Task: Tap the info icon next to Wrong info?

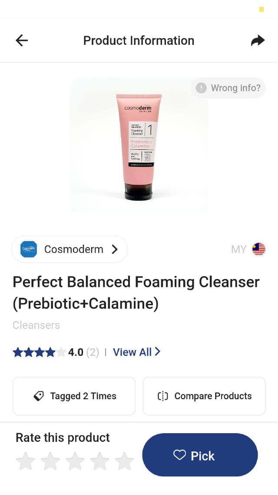Action: pos(201,88)
